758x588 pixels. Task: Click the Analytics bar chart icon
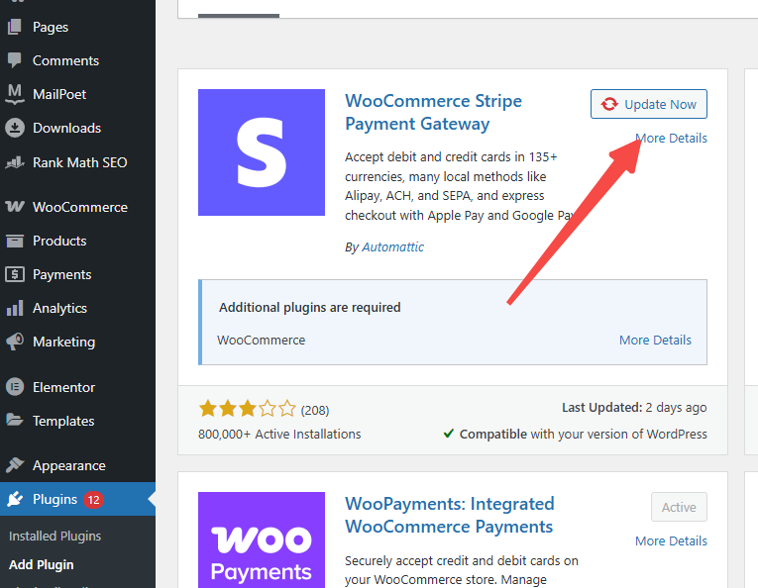pyautogui.click(x=15, y=308)
